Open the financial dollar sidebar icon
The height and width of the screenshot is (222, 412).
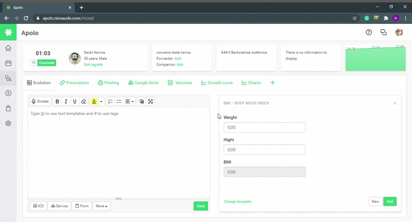tap(8, 93)
